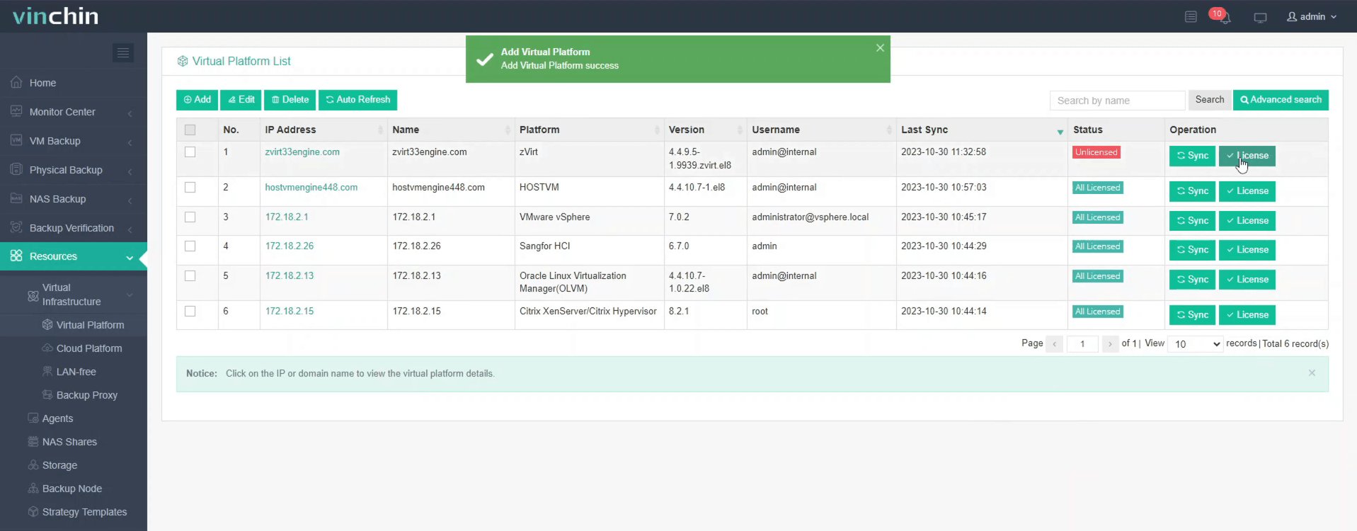The height and width of the screenshot is (531, 1357).
Task: Open the 172.18.2.13 platform details link
Action: click(290, 276)
